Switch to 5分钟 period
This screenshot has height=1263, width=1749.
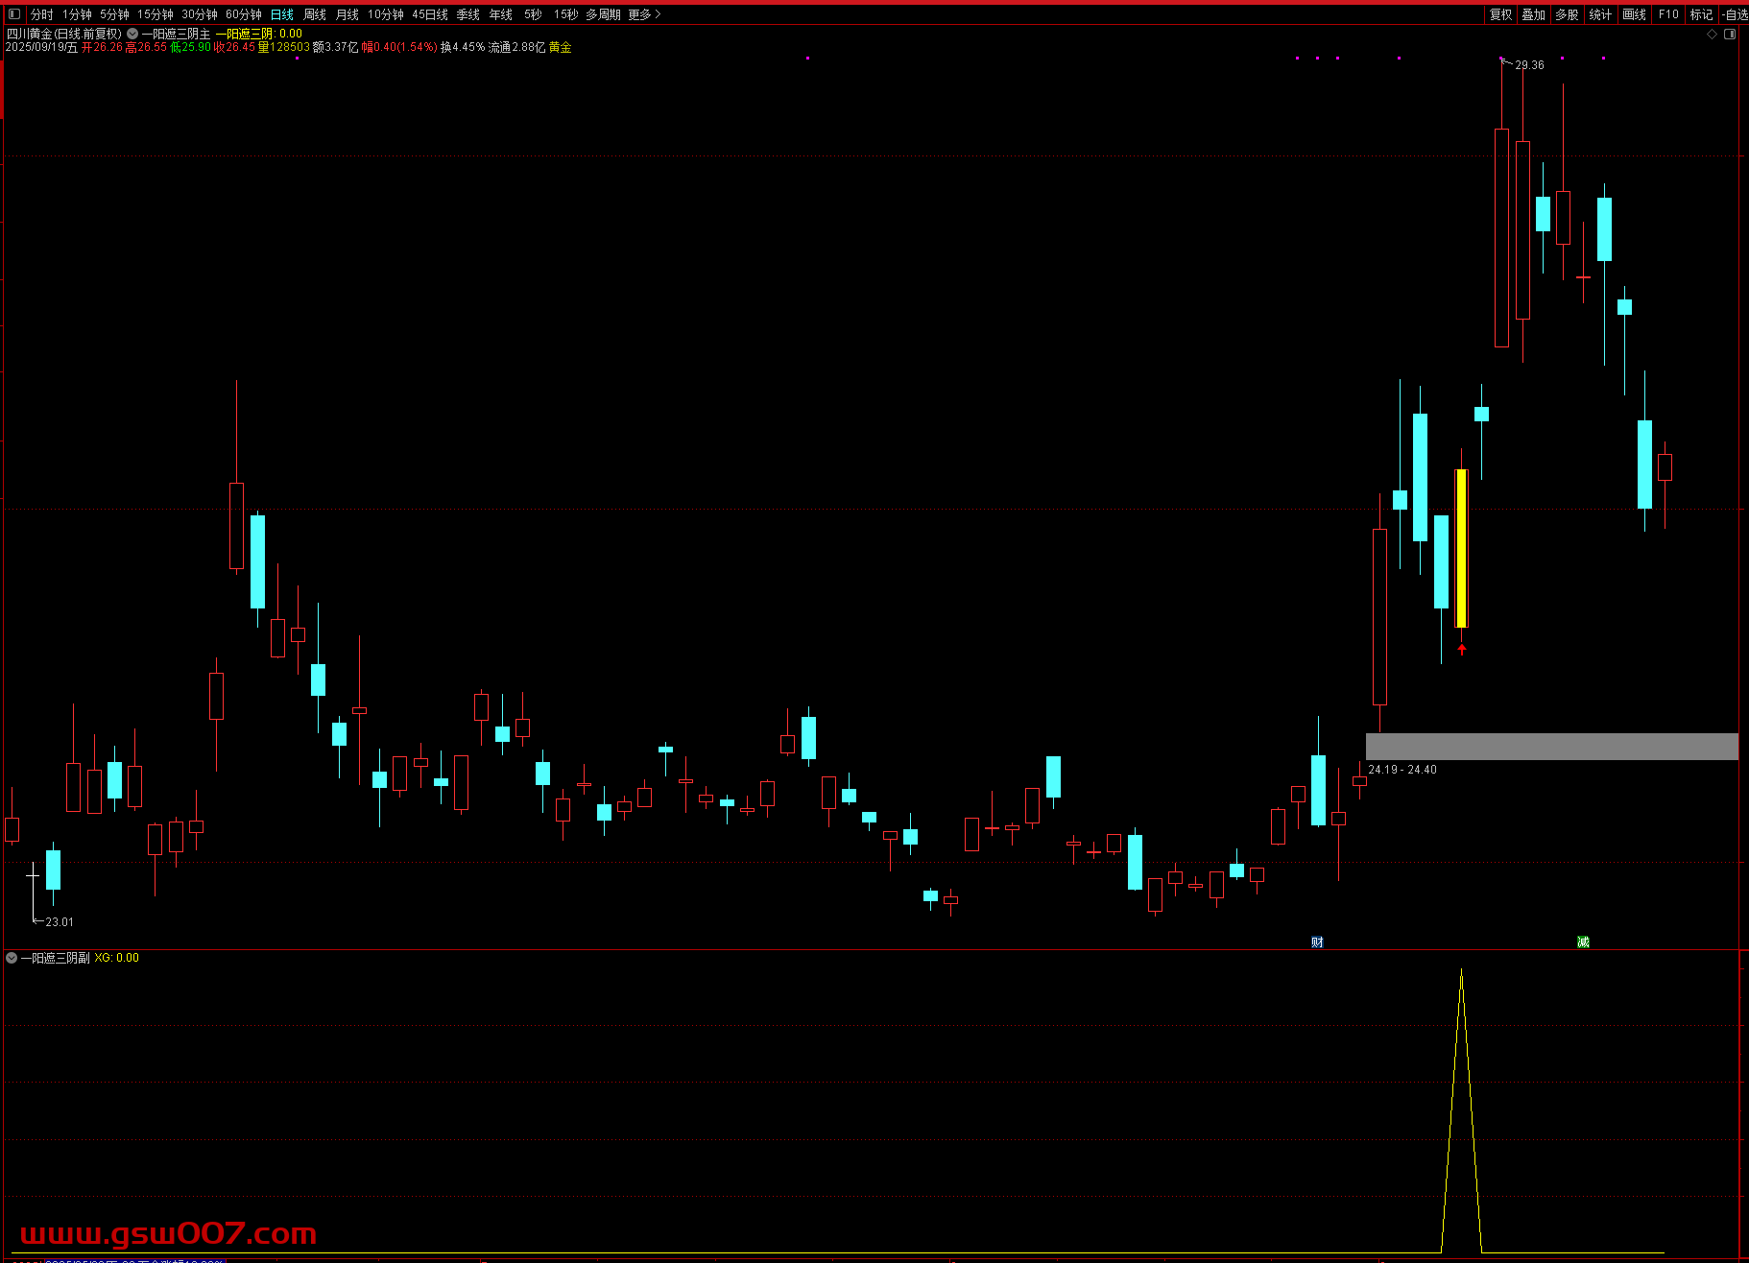tap(114, 14)
